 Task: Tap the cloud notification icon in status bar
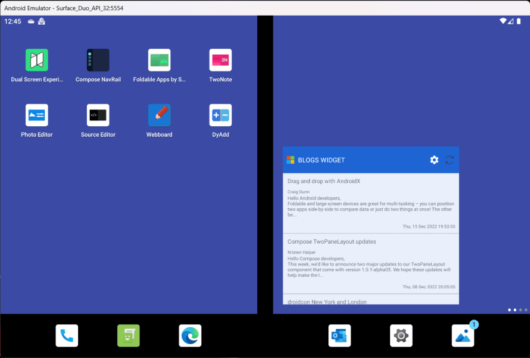click(31, 22)
